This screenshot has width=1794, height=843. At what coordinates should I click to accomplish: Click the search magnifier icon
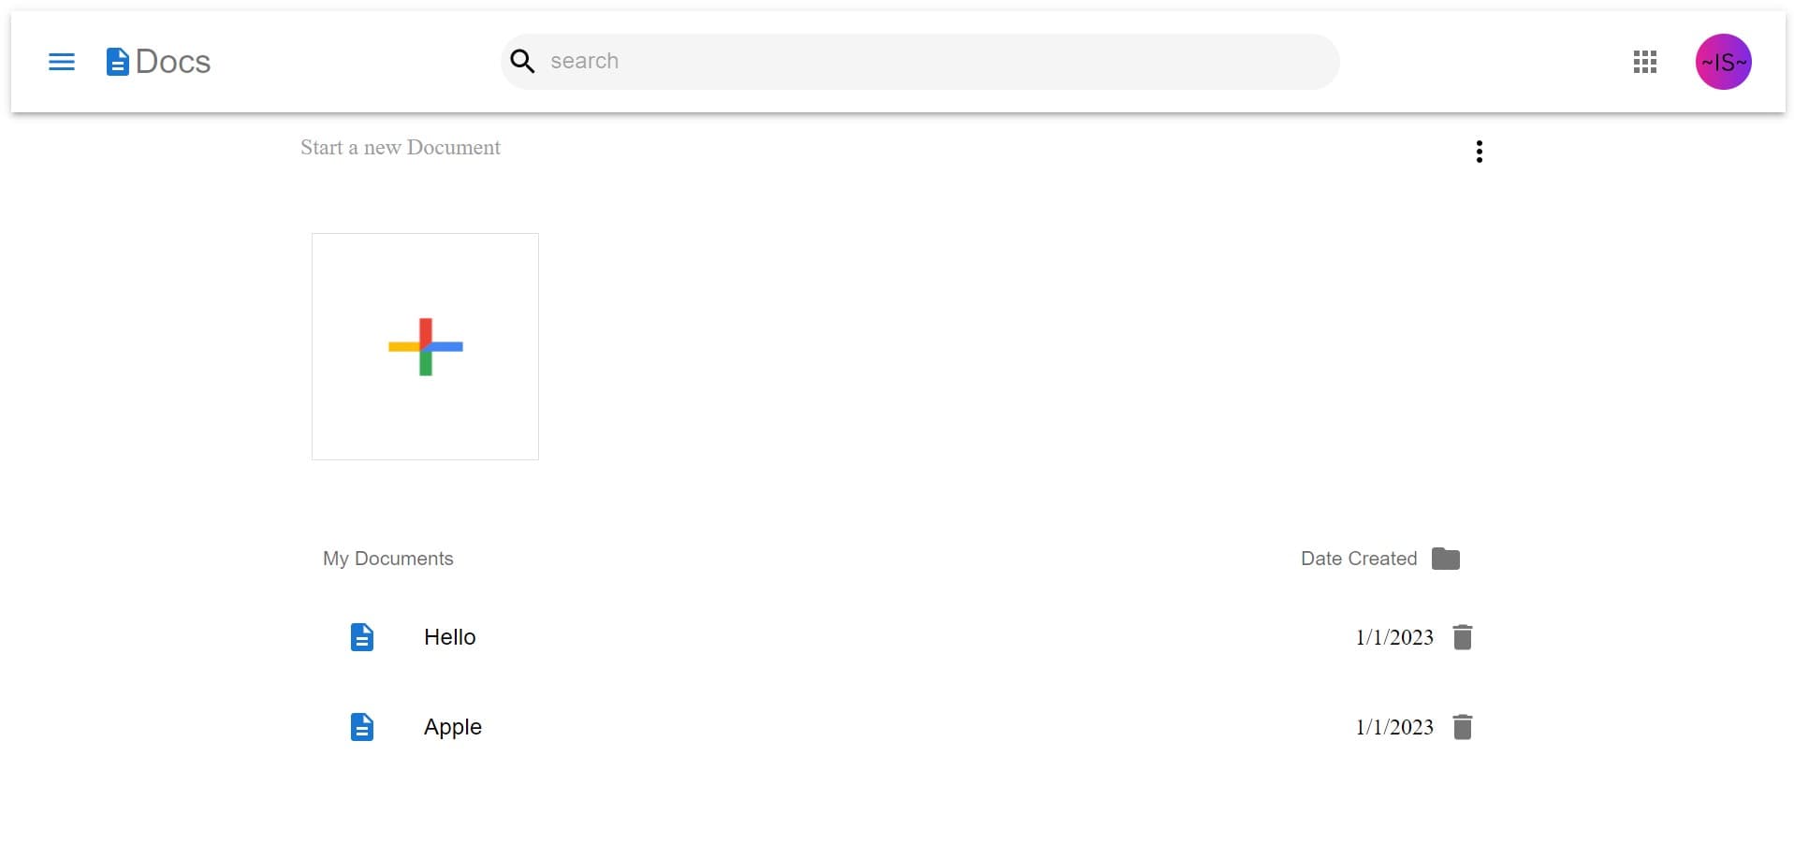click(x=522, y=62)
